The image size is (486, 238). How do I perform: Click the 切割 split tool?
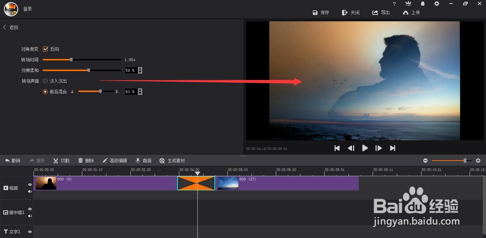[x=61, y=161]
